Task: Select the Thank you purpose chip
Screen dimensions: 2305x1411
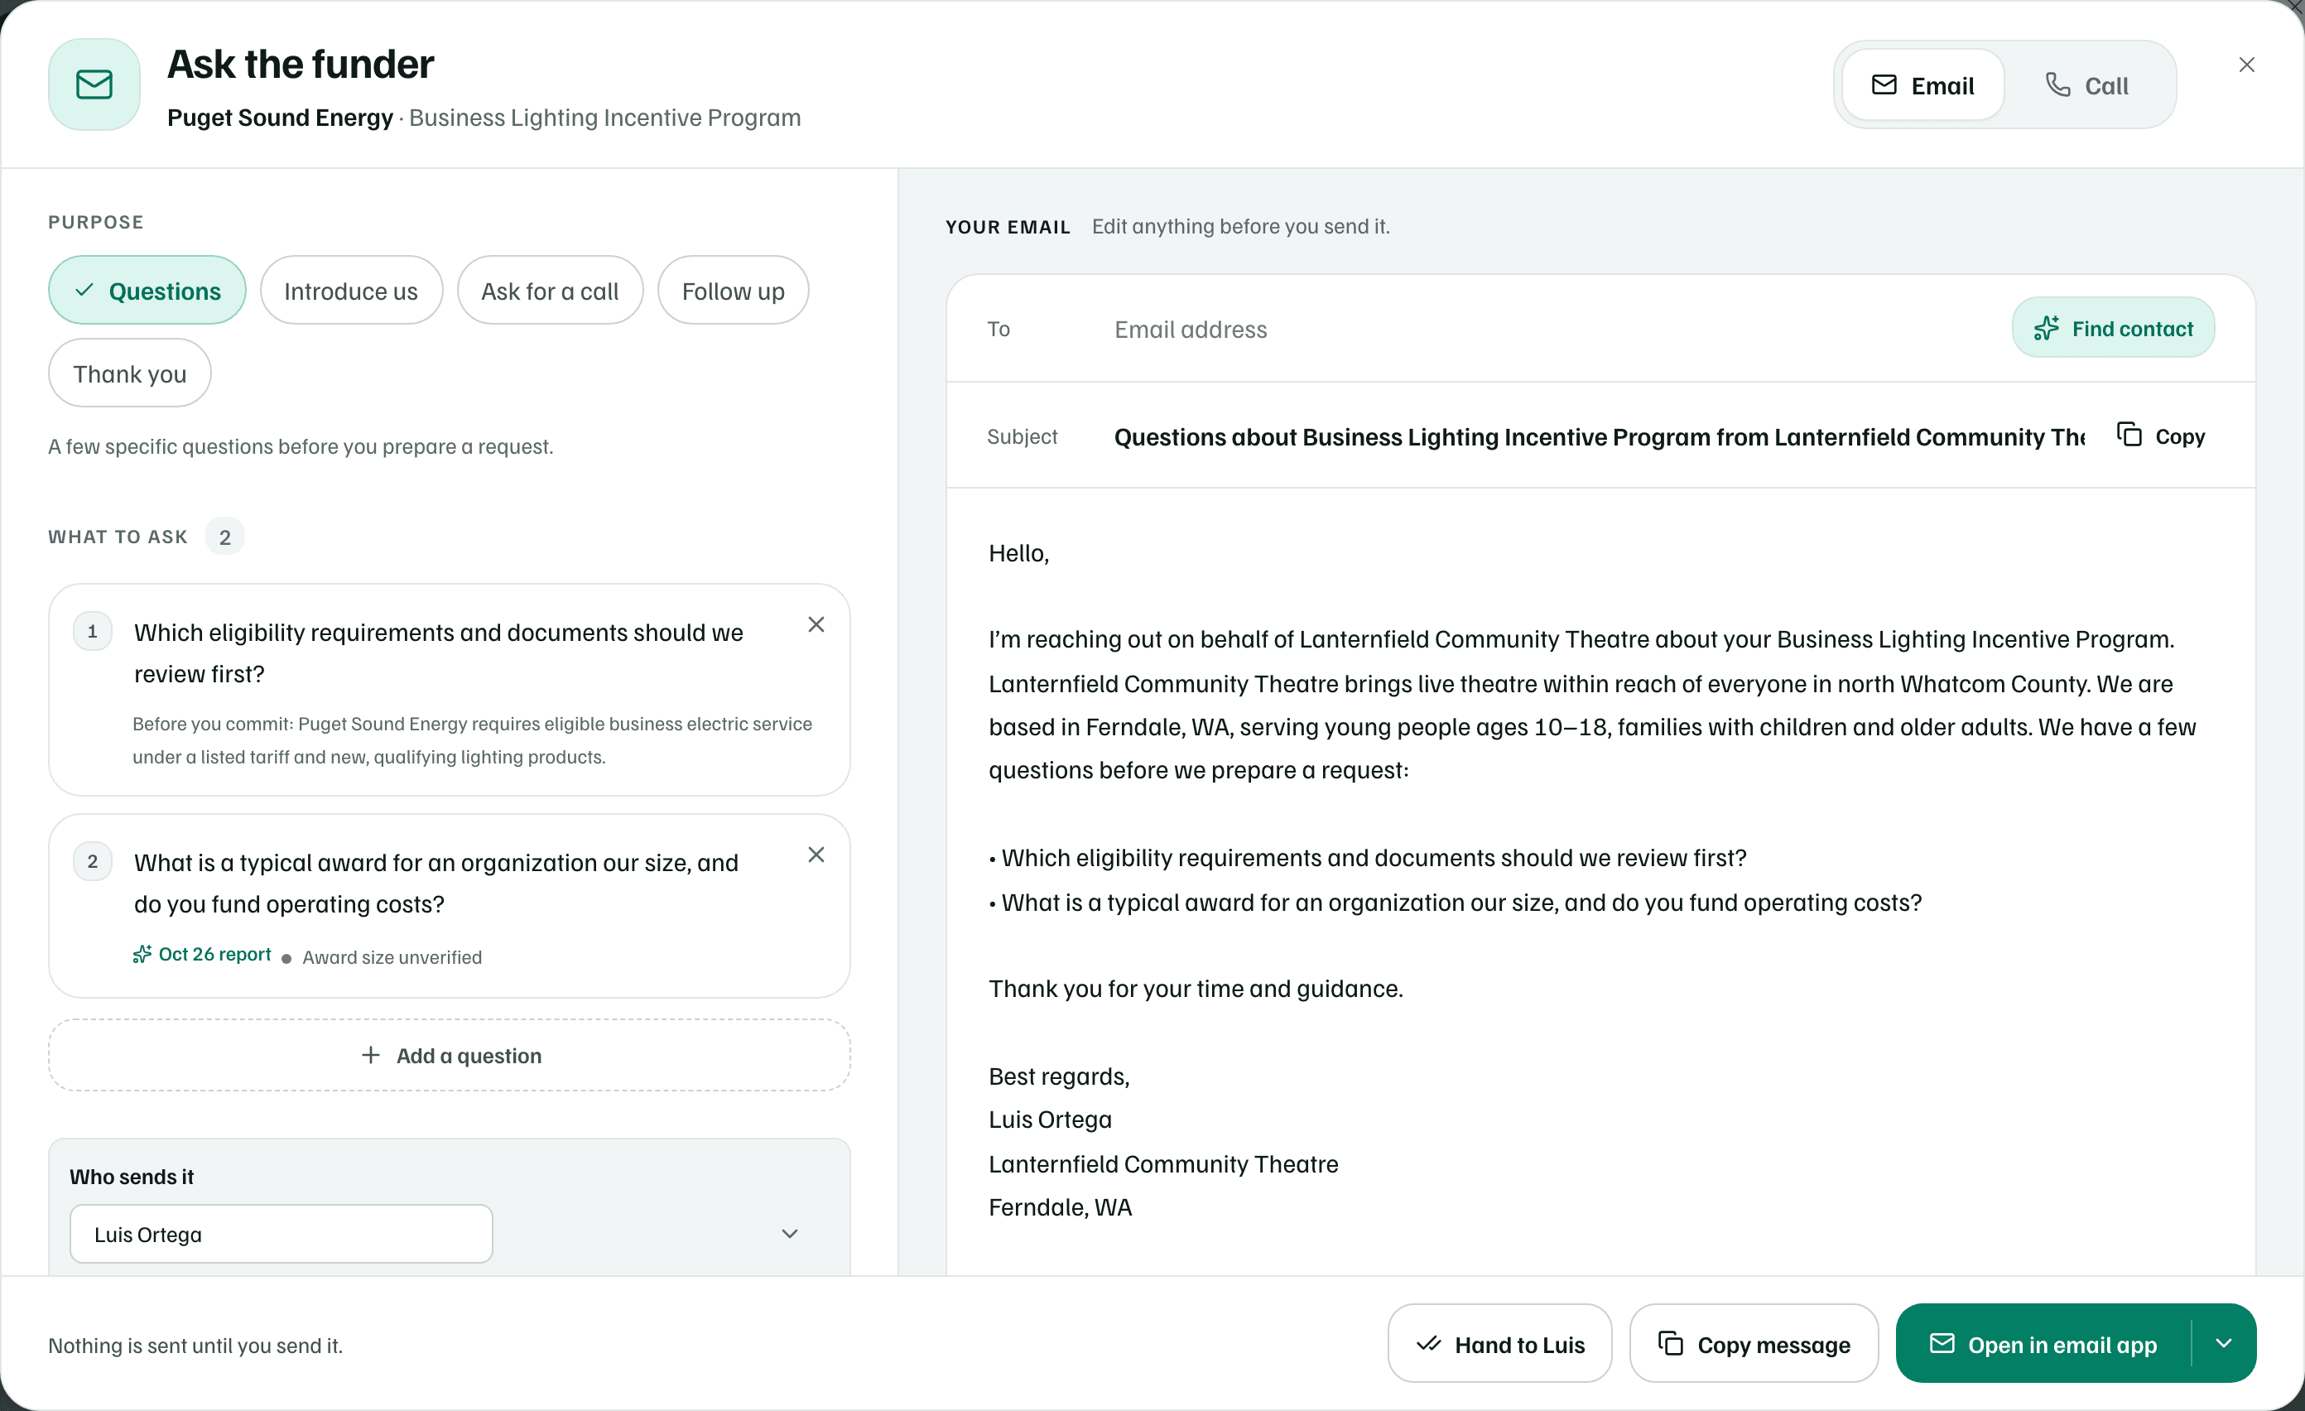Action: coord(129,373)
